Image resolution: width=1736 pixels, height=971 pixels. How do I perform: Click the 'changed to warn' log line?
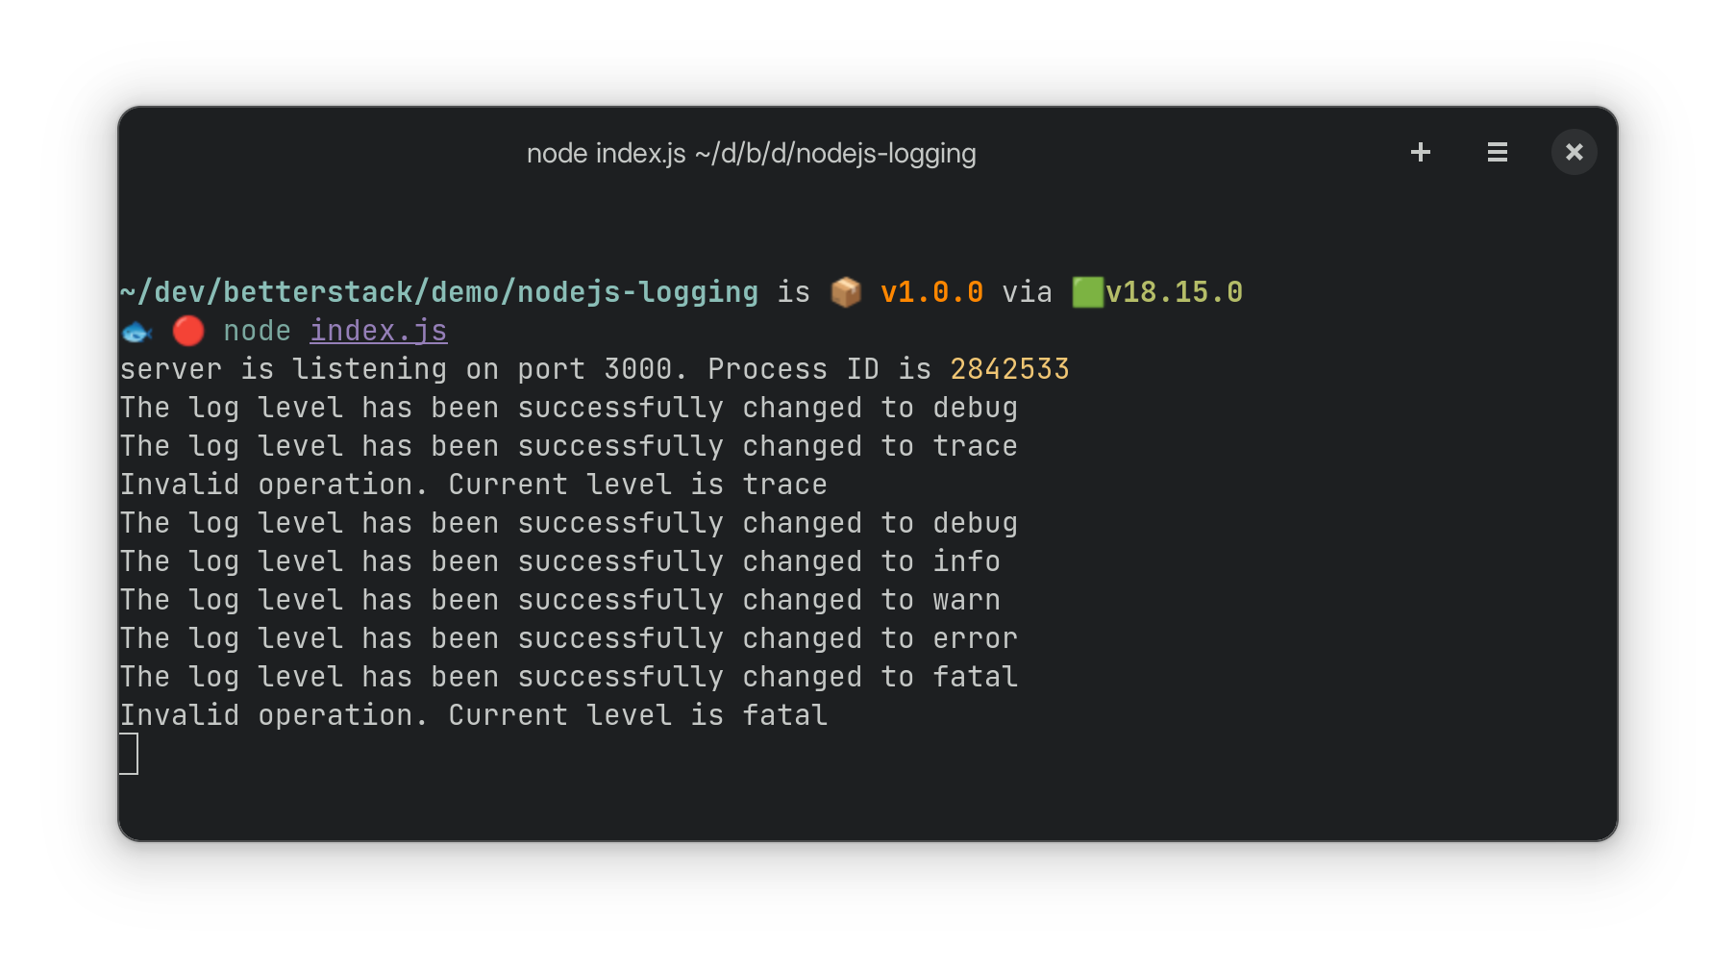point(559,600)
